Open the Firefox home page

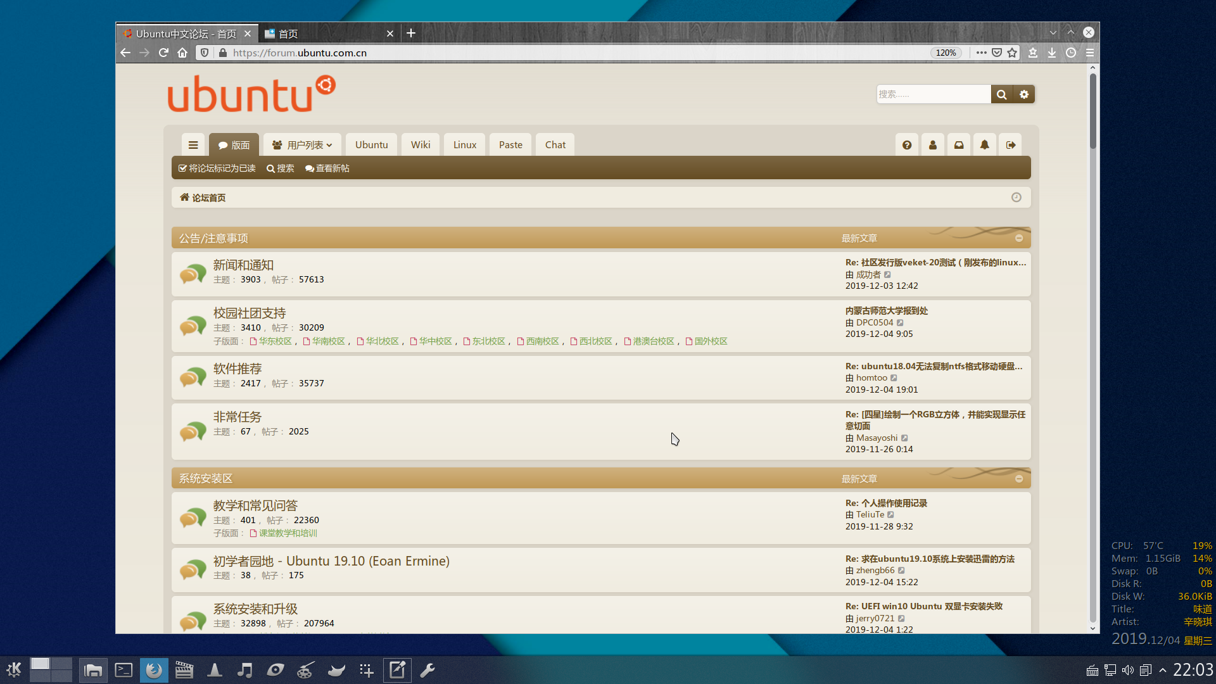(182, 53)
